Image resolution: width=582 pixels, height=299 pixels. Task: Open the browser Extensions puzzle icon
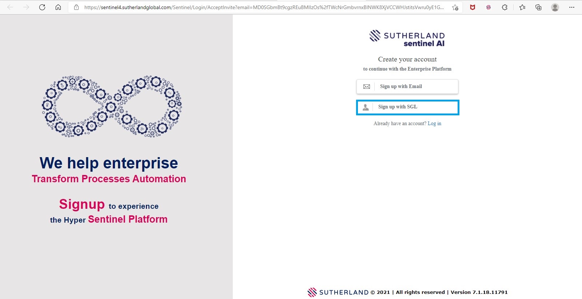coord(505,7)
